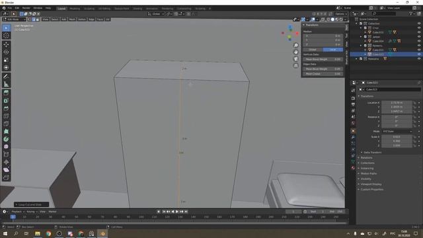
Task: Select the Inset Faces tool
Action: click(6, 100)
